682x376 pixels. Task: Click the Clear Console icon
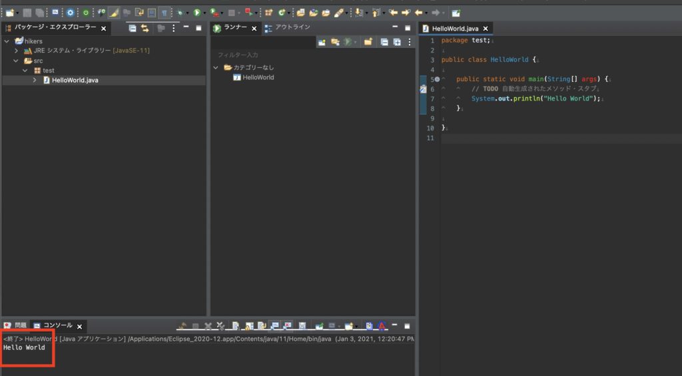[x=235, y=326]
